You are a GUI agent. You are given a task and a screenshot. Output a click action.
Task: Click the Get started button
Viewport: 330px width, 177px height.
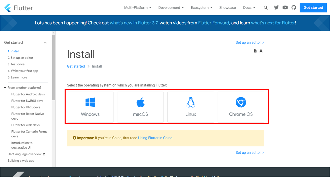[313, 8]
